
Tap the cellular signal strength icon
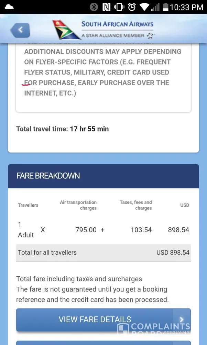pyautogui.click(x=155, y=7)
